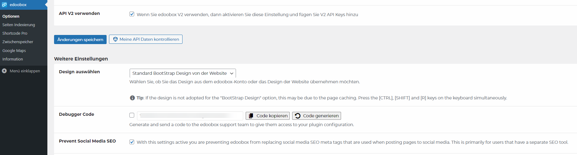Screen dimensions: 577x155
Task: Disable the API V2 verwenden checkbox
Action: coord(132,14)
